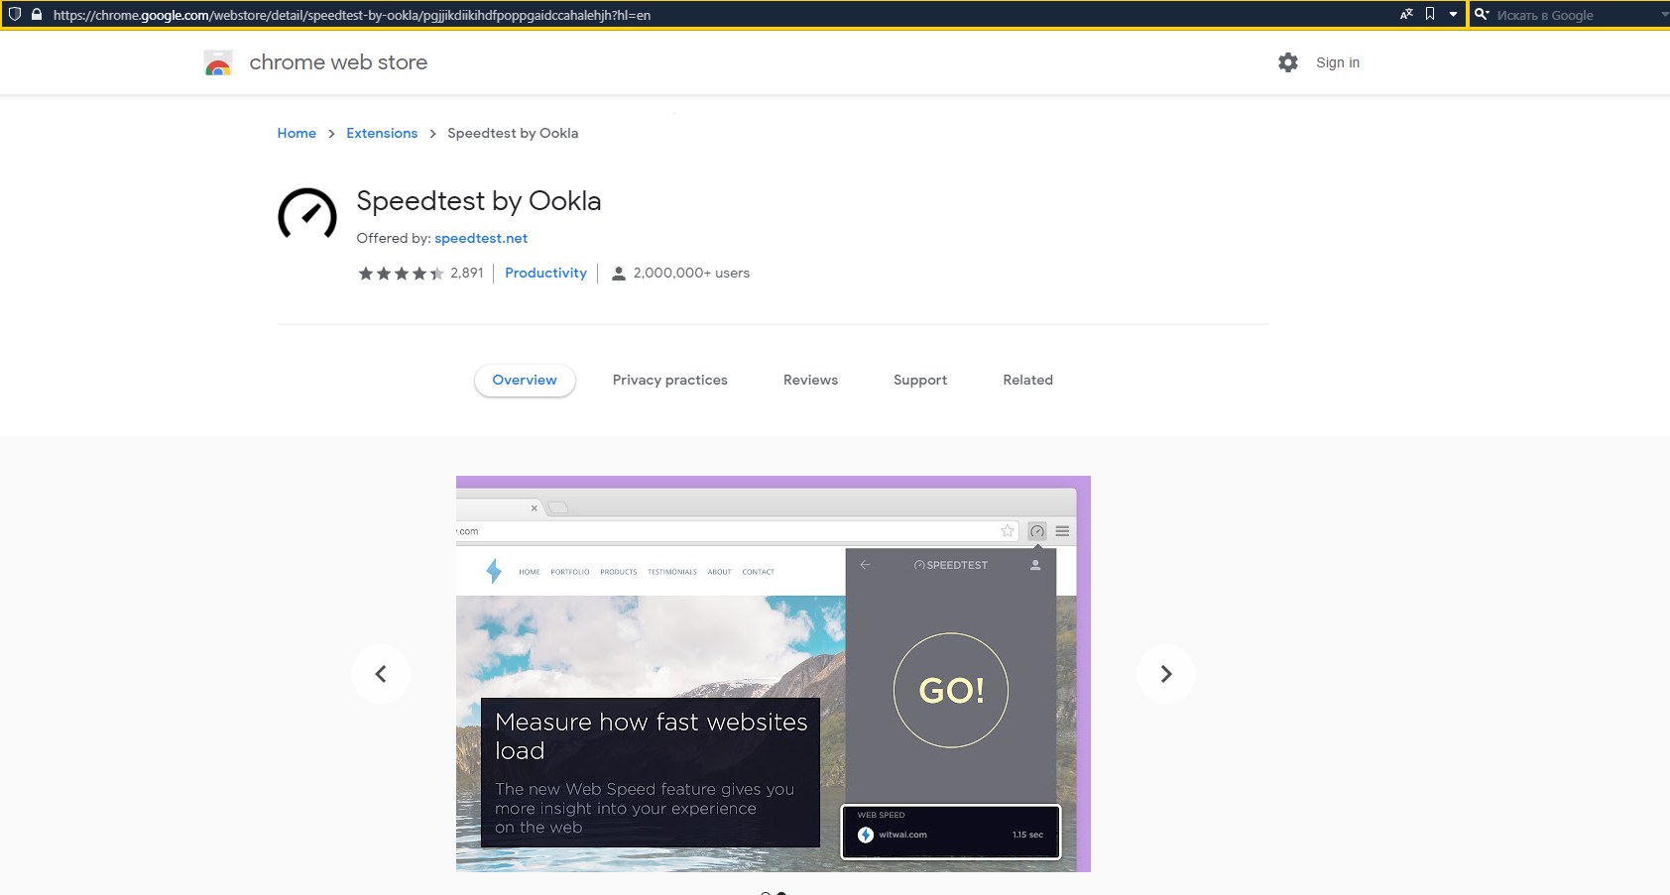The image size is (1670, 895).
Task: Click the Sign in link
Action: 1338,62
